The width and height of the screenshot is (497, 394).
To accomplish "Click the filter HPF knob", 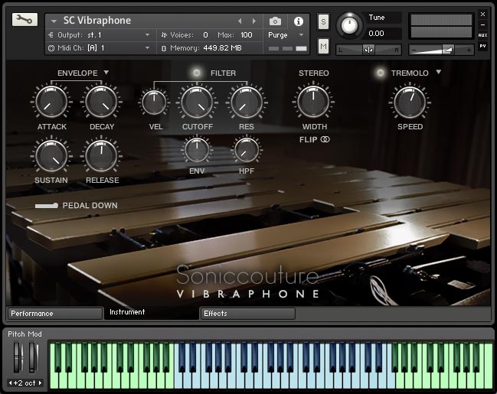I will 247,150.
